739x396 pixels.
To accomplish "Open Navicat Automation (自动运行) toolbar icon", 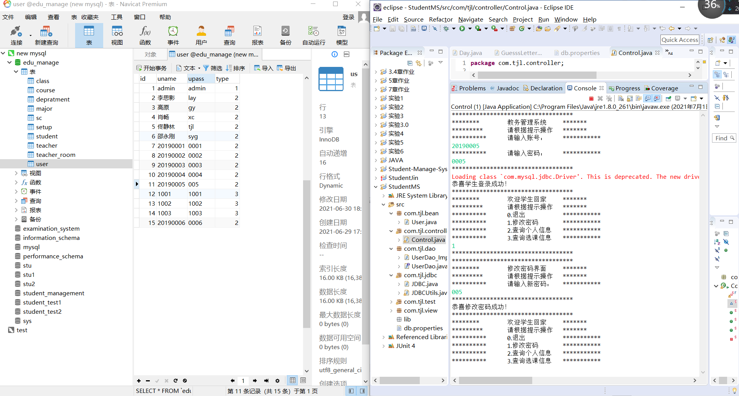I will coord(314,35).
